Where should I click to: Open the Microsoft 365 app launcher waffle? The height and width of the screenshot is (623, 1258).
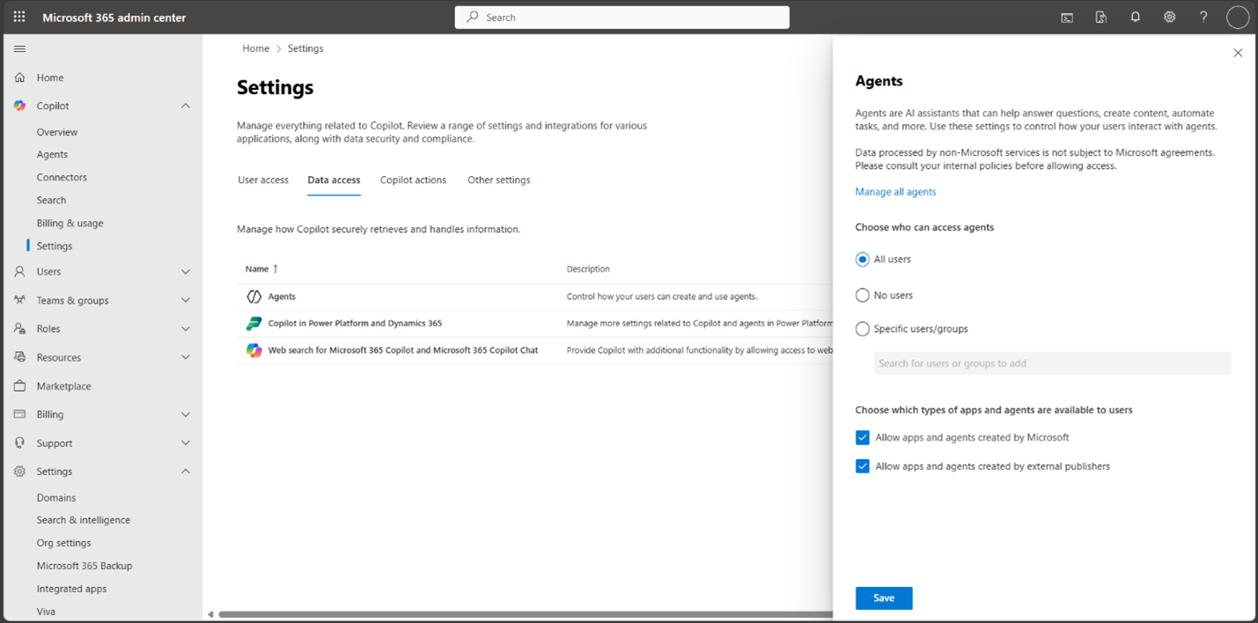[x=18, y=17]
